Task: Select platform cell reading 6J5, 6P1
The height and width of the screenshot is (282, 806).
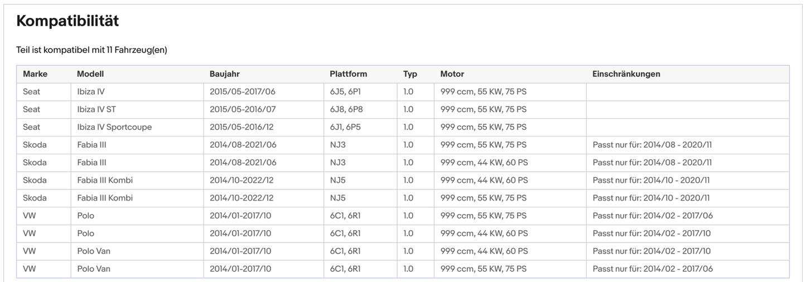Action: [345, 91]
